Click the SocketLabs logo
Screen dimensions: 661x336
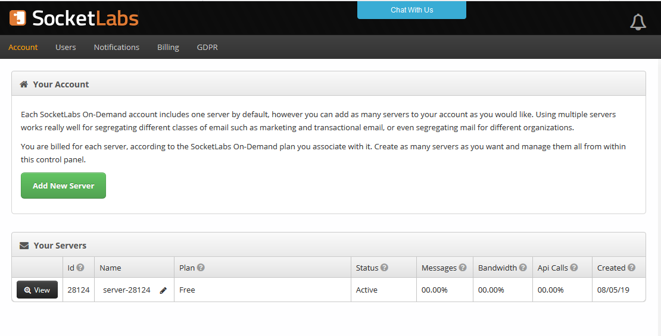tap(74, 18)
